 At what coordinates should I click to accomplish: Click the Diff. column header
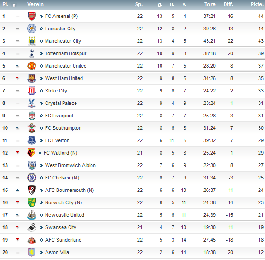point(228,4)
